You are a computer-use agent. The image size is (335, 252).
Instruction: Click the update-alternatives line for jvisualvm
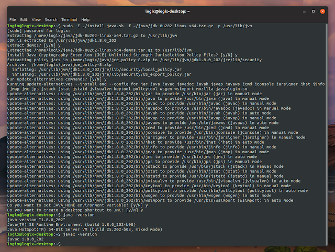154,181
